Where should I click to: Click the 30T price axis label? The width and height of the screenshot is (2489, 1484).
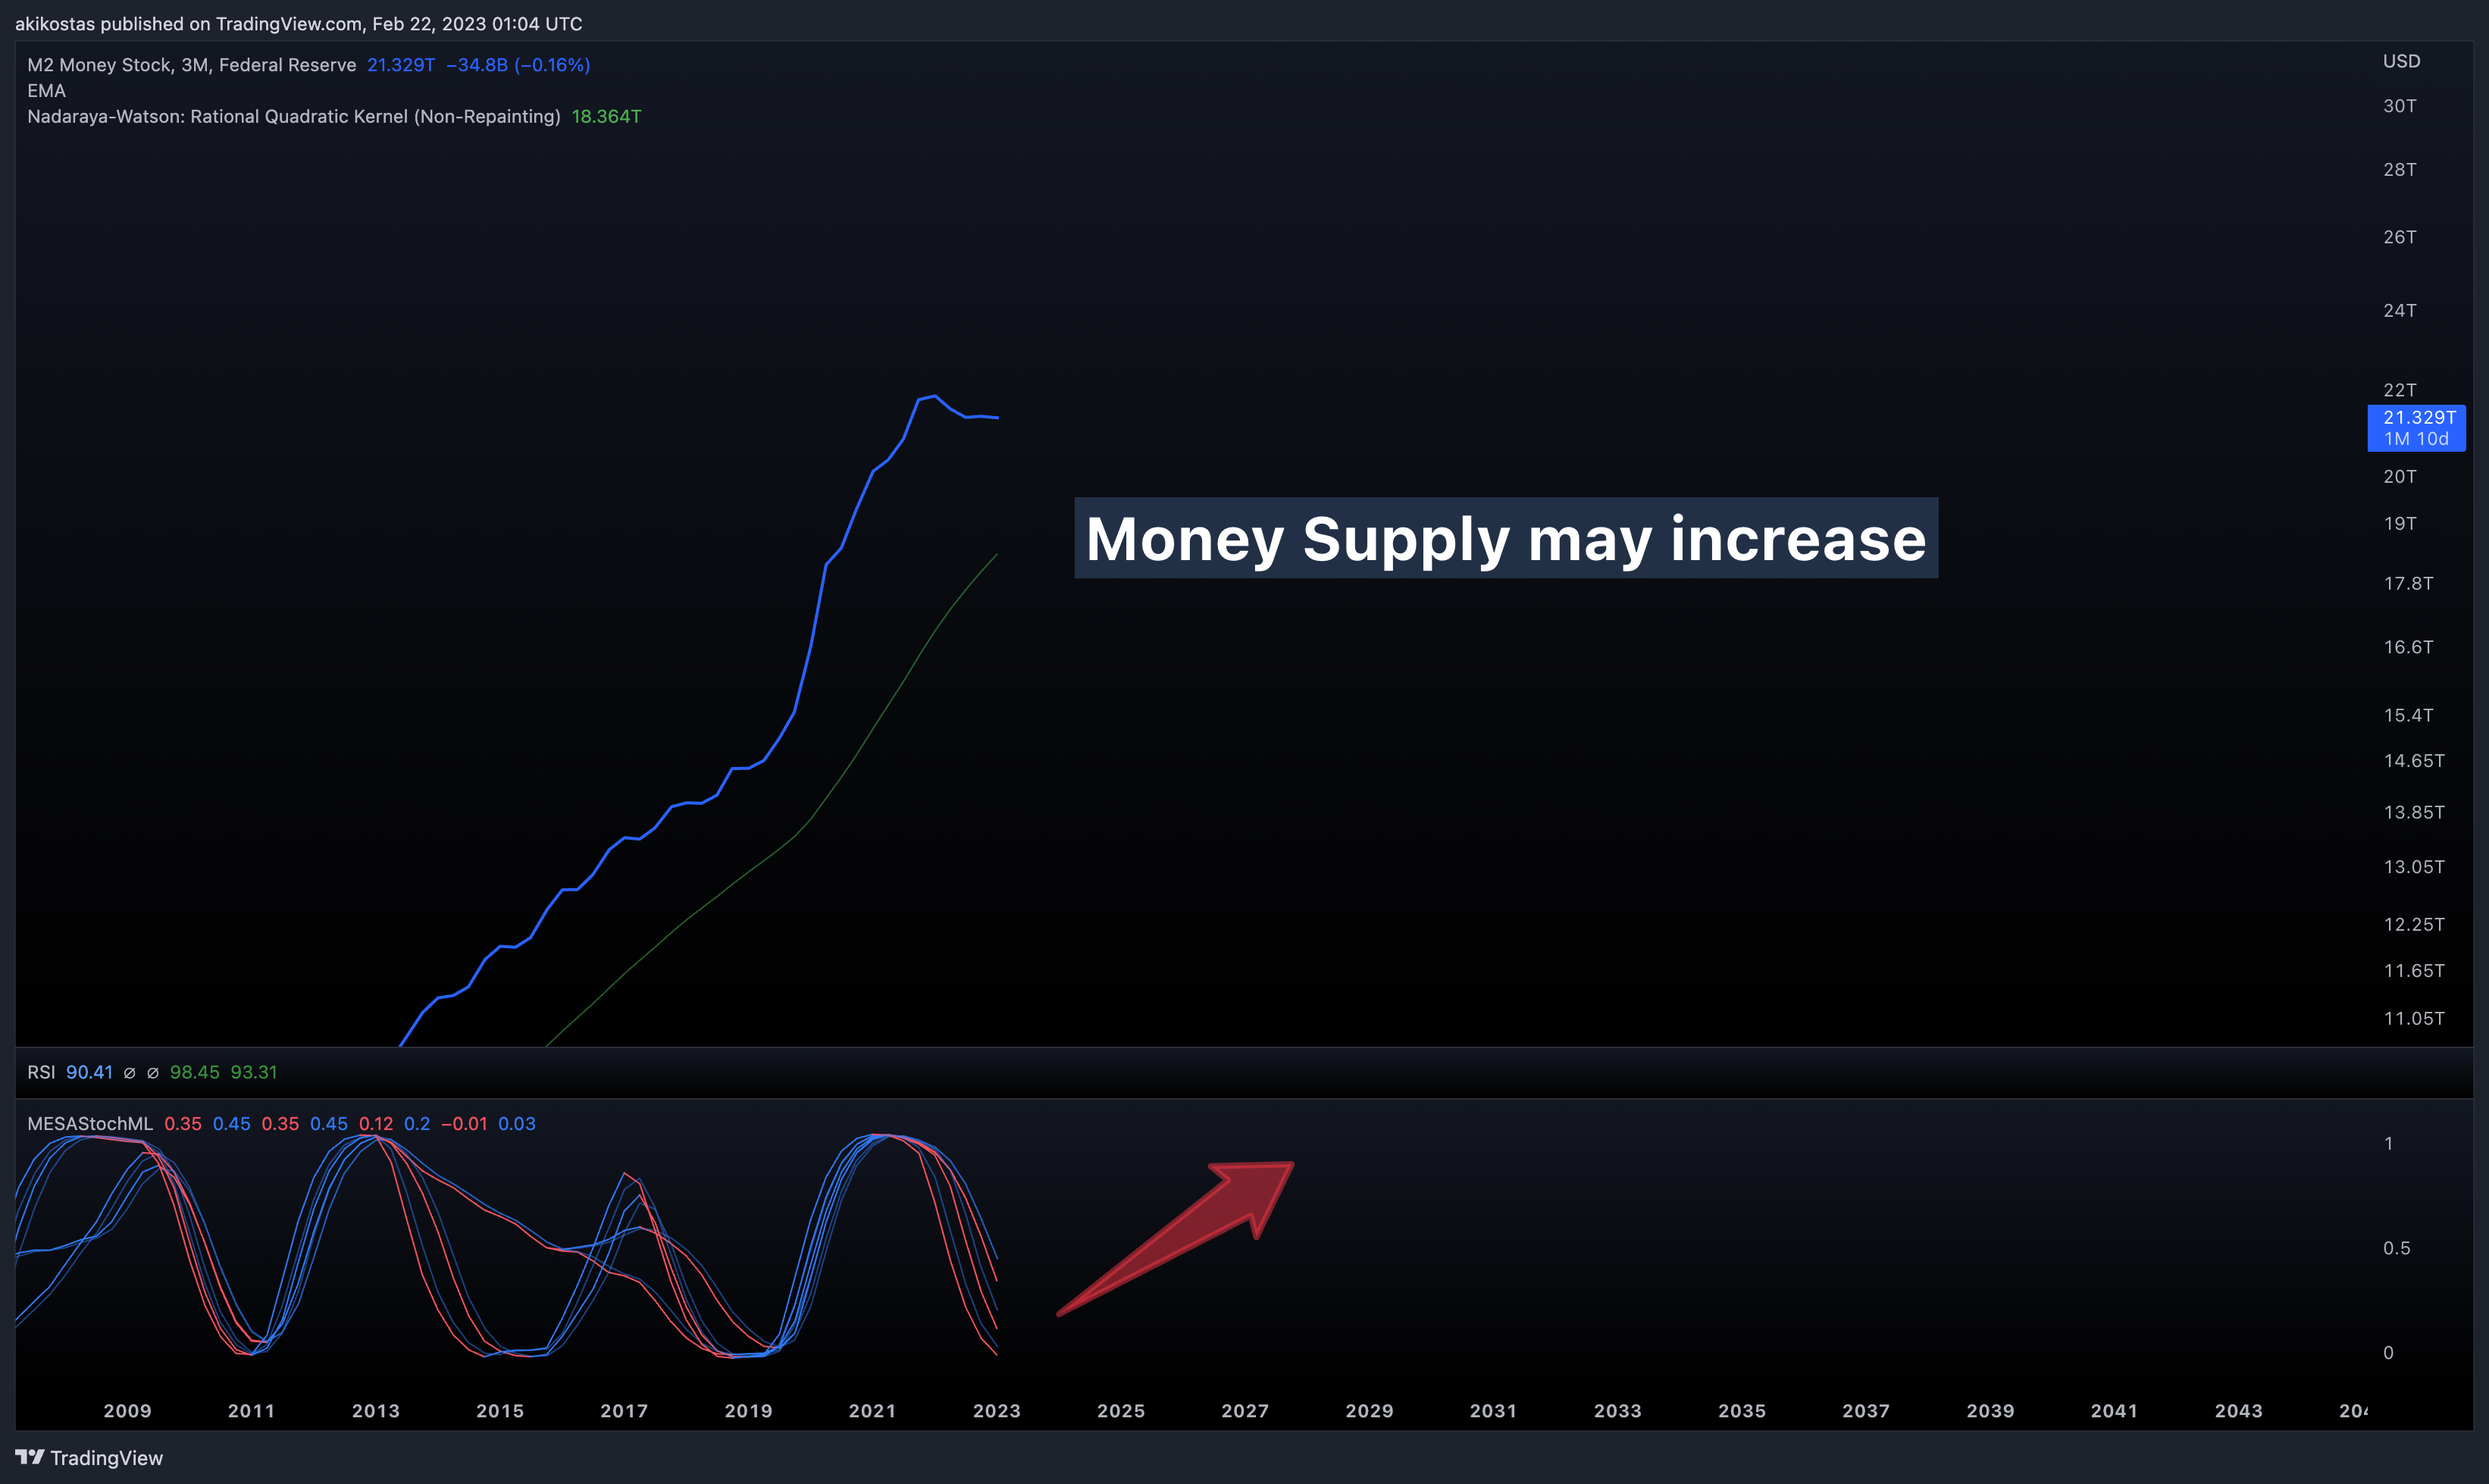pos(2399,106)
